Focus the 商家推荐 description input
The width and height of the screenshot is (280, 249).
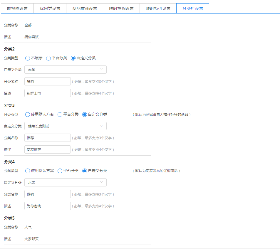tap(48, 149)
